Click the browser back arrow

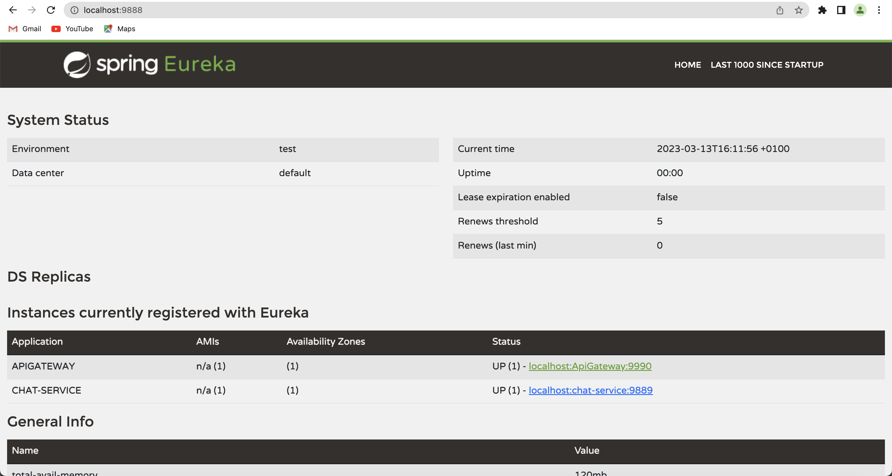pos(13,10)
